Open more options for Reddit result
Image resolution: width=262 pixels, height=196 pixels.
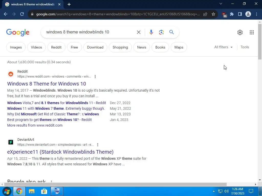pyautogui.click(x=95, y=77)
